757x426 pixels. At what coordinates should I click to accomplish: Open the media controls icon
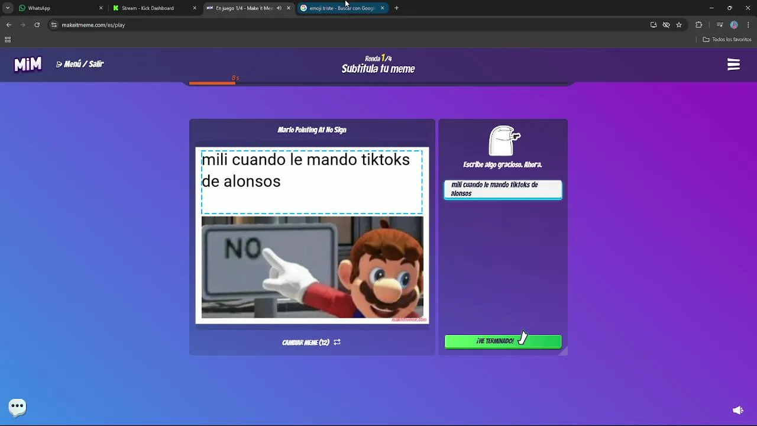pyautogui.click(x=720, y=25)
